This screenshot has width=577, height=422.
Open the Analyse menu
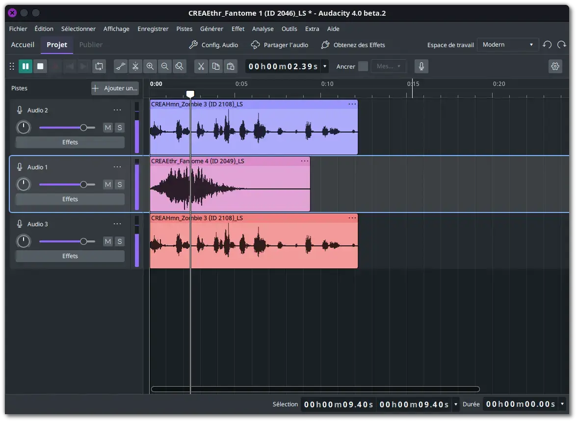pos(263,29)
